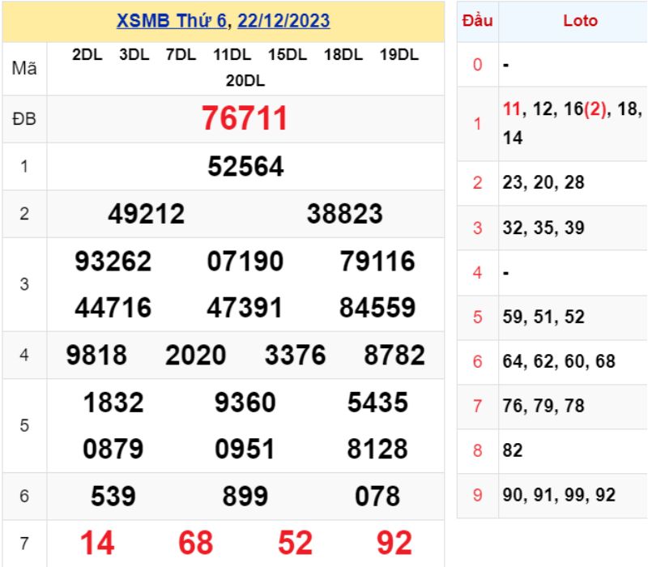Select the ĐB row label
This screenshot has width=648, height=567.
coord(24,119)
